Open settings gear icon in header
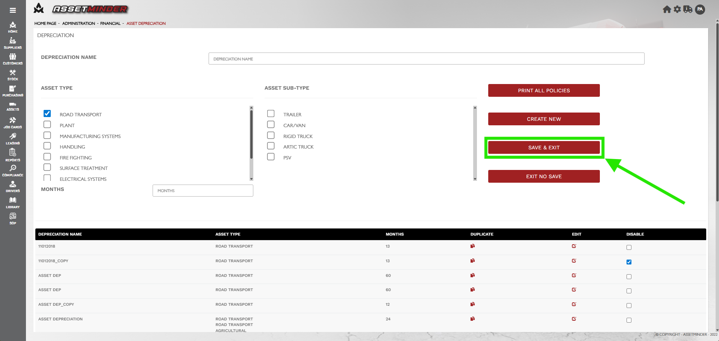Screen dimensions: 719x341 677,9
